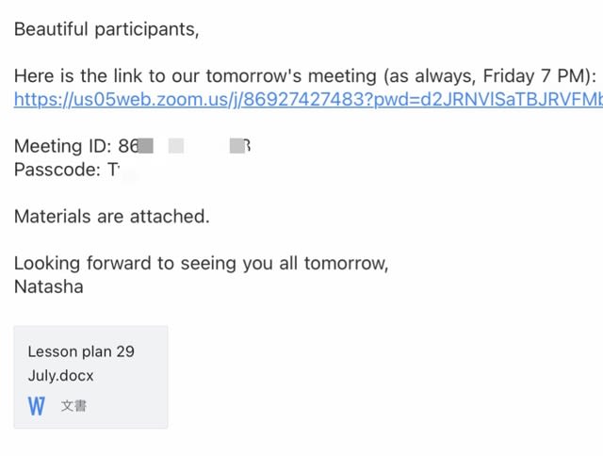Viewport: 603px width, 456px height.
Task: Open the Lesson plan 29 July.docx attachment
Action: click(90, 377)
